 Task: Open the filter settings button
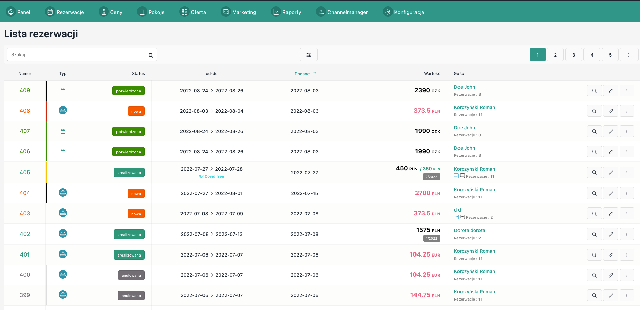click(308, 55)
